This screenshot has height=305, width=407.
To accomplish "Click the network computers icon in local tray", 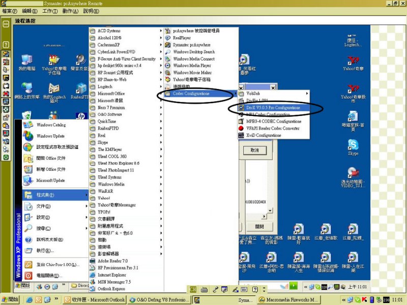I will [x=351, y=300].
